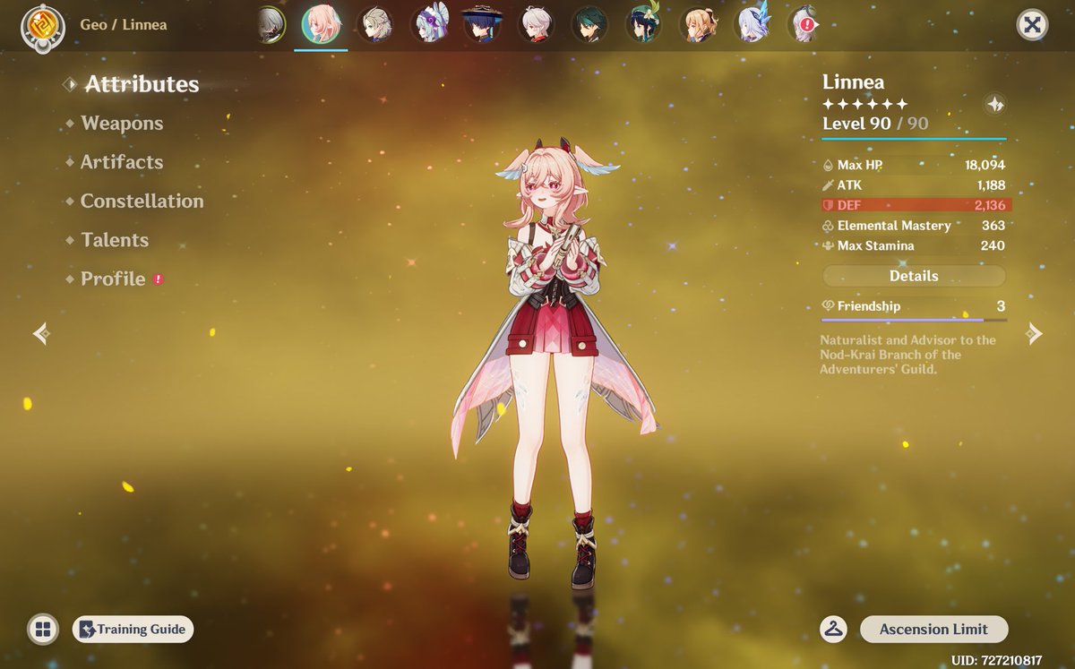This screenshot has height=669, width=1075.
Task: Click the blue level experience bar
Action: pos(914,139)
